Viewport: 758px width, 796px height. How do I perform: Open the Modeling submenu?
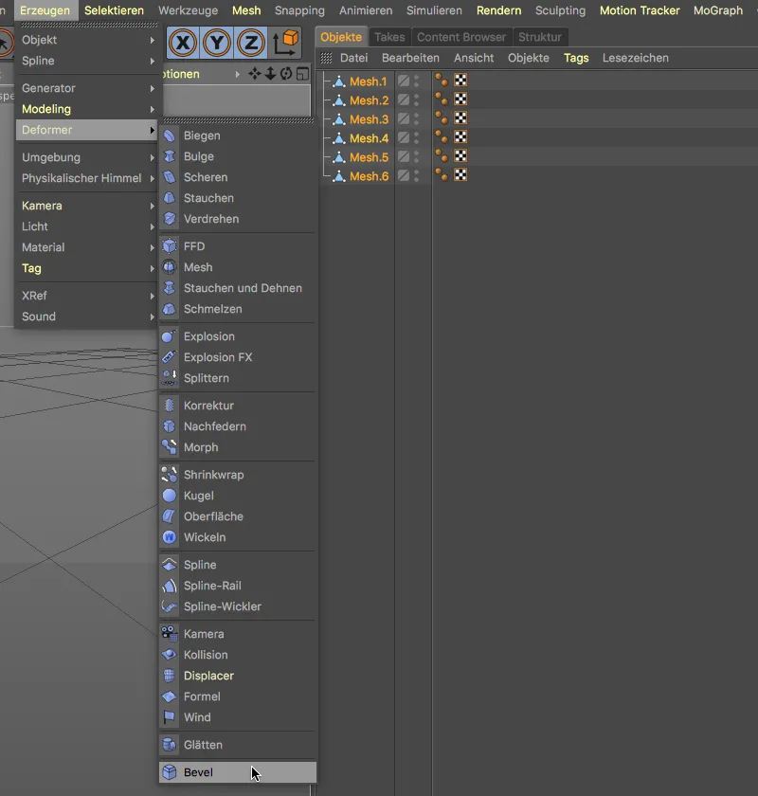click(x=88, y=109)
